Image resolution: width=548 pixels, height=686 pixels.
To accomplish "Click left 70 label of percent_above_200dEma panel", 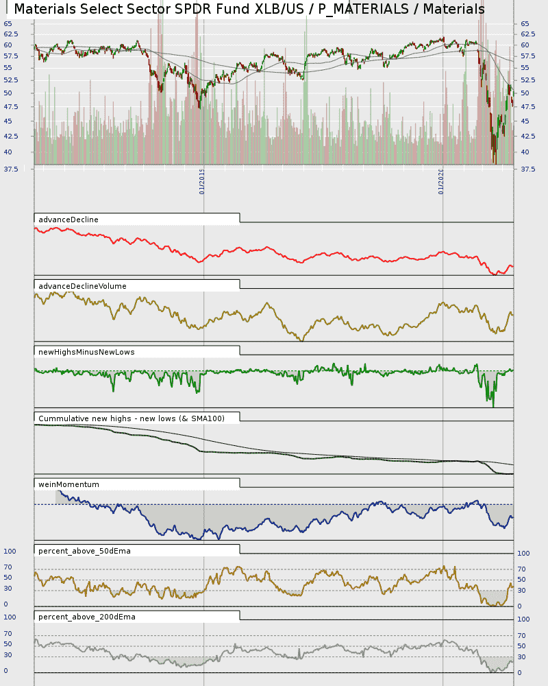I will point(8,634).
